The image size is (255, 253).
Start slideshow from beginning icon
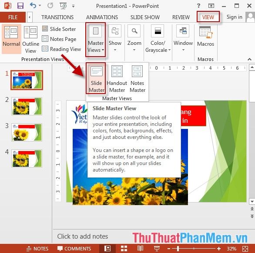click(63, 6)
